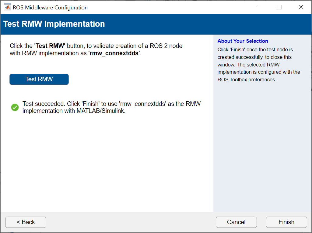Click the Test RMW Implementation header banner
This screenshot has width=312, height=233.
[x=54, y=24]
